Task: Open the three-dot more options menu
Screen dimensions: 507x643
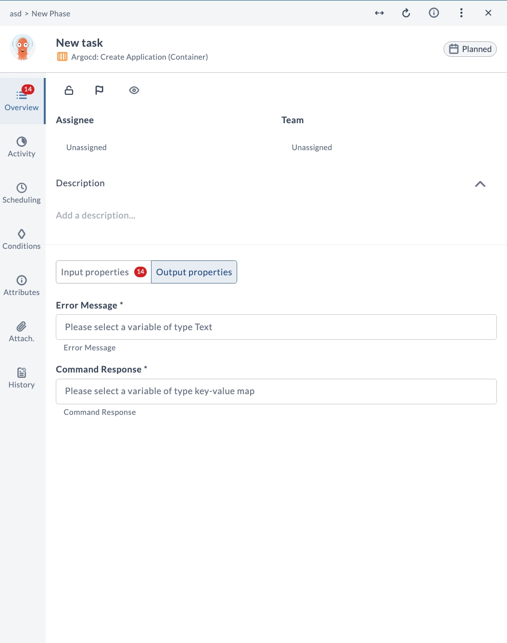Action: [x=461, y=13]
